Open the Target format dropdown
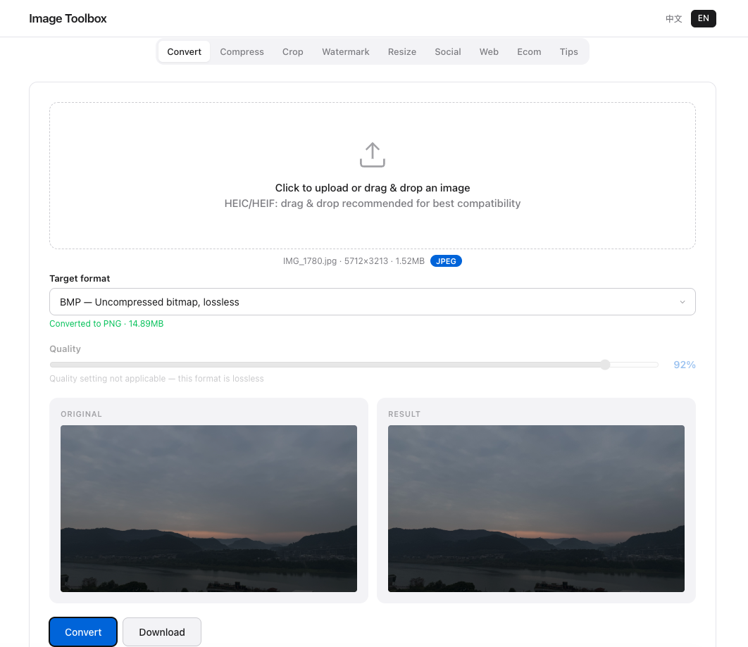The image size is (748, 647). pyautogui.click(x=372, y=302)
